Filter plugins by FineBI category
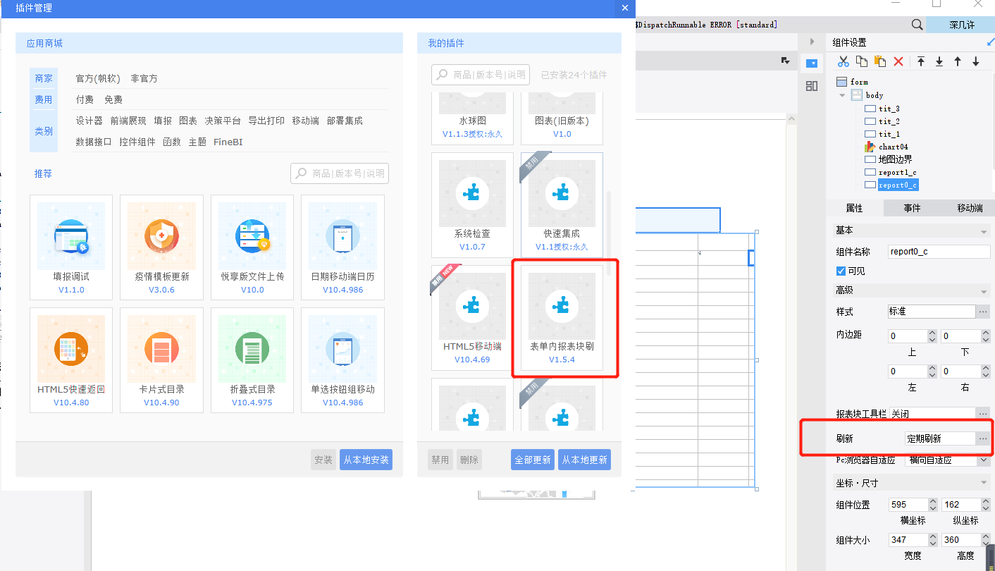 pyautogui.click(x=228, y=142)
